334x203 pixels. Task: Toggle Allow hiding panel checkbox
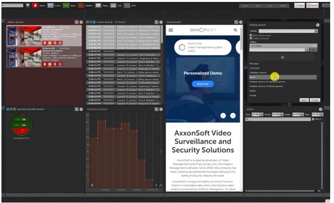click(x=250, y=35)
